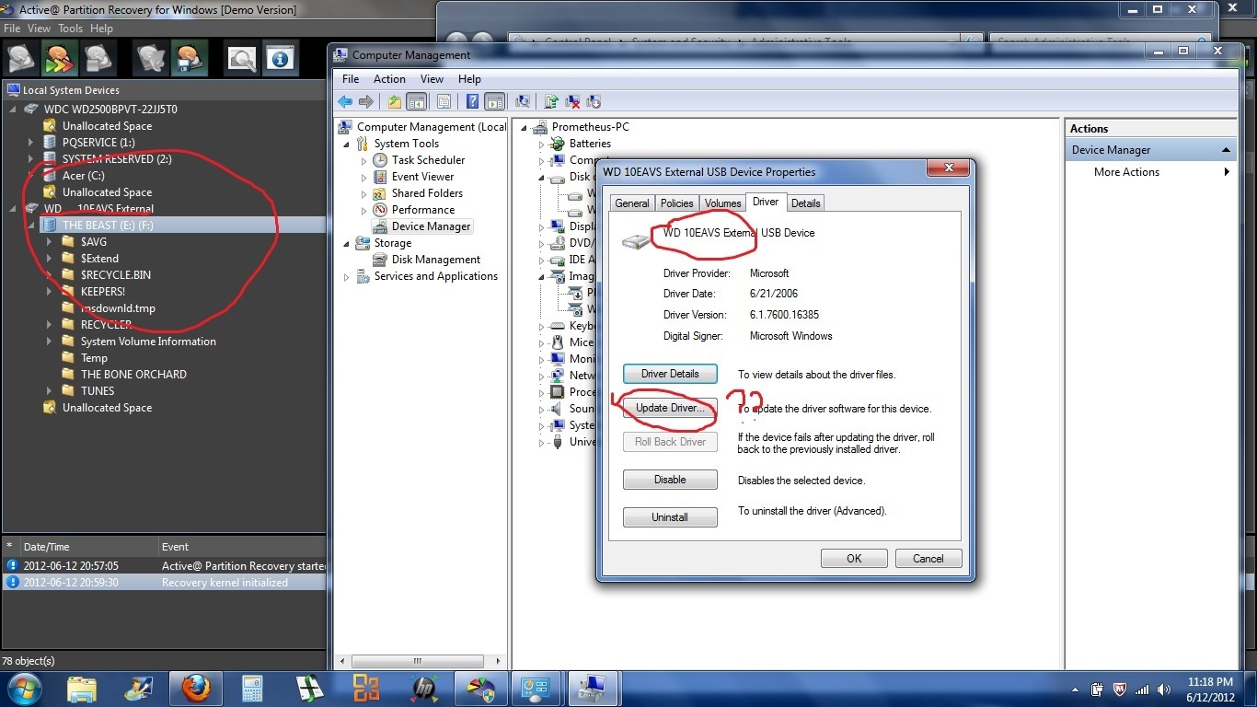1257x707 pixels.
Task: Select the "Recovery kernel initialized" log row
Action: [164, 583]
